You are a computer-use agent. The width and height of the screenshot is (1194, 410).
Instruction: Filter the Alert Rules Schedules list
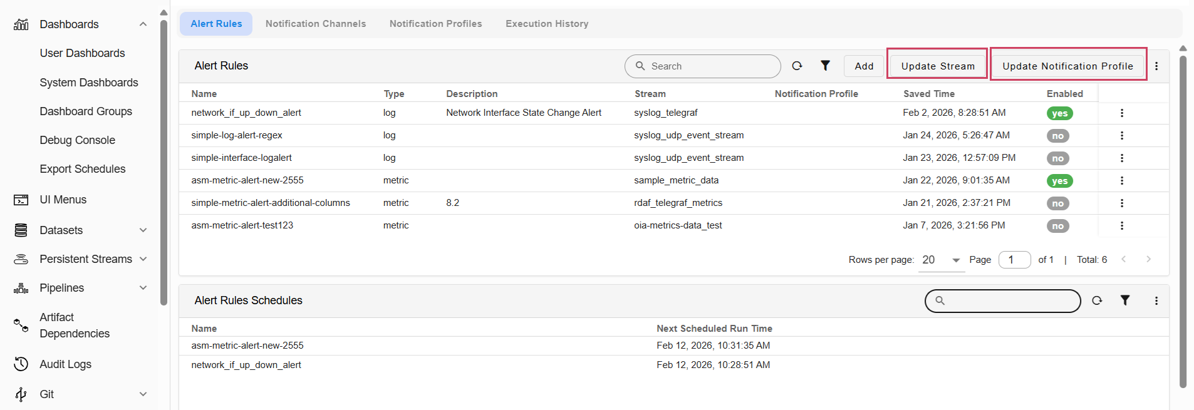[1124, 300]
